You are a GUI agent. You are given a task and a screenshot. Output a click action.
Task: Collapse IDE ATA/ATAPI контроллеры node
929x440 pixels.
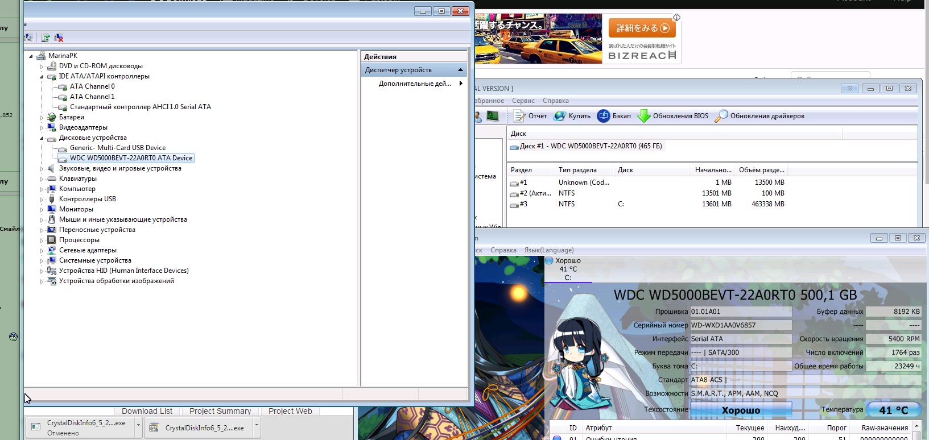42,77
